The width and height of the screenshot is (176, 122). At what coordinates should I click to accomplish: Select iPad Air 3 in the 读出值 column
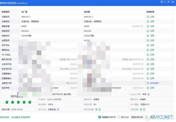(89, 17)
